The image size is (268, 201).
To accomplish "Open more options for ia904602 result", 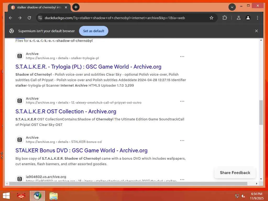I will coord(182,180).
